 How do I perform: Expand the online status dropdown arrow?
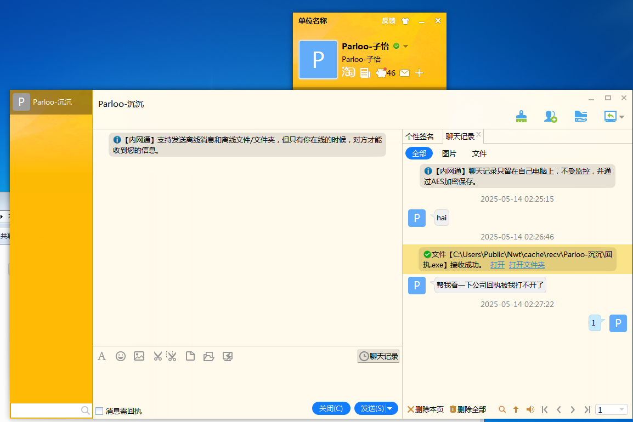tap(406, 46)
